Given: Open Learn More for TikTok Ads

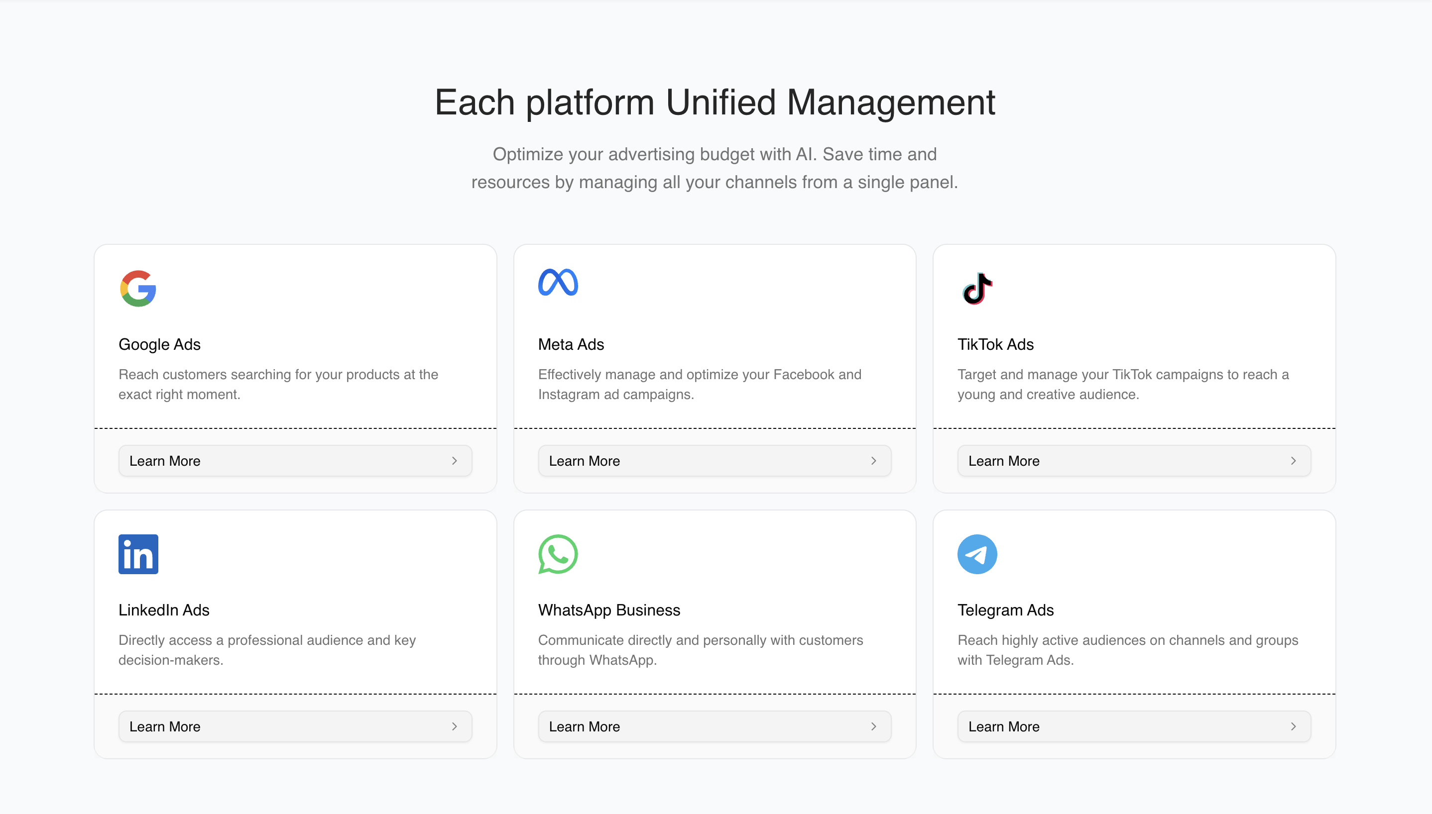Looking at the screenshot, I should coord(1134,461).
